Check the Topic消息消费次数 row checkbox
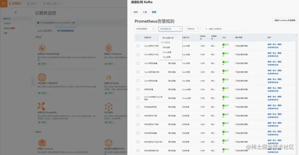 click(138, 72)
